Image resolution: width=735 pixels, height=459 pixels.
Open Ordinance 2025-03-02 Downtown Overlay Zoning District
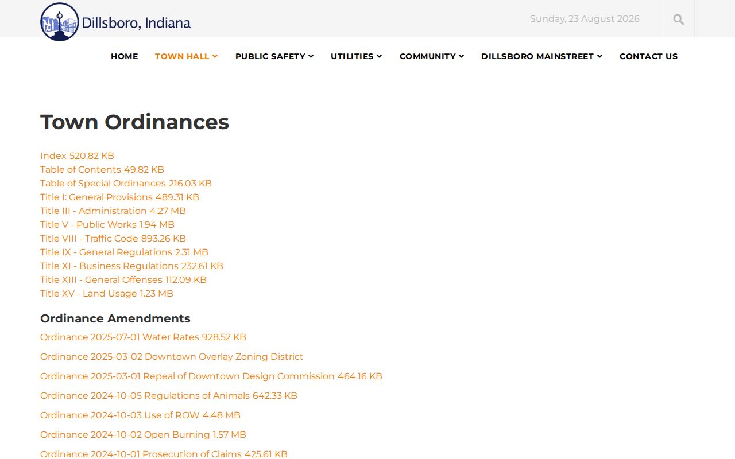(x=172, y=357)
